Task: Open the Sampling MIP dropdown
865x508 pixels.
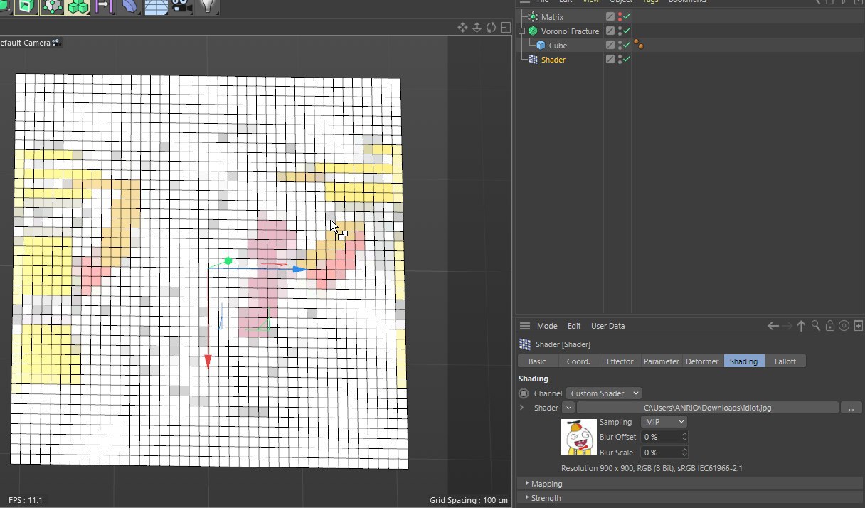Action: click(664, 422)
